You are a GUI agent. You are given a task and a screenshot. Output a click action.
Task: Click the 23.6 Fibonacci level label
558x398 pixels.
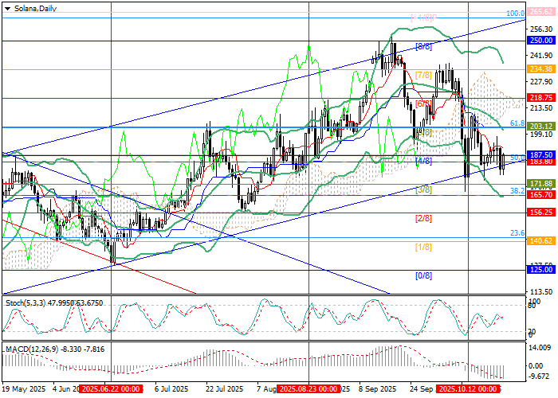[x=517, y=233]
